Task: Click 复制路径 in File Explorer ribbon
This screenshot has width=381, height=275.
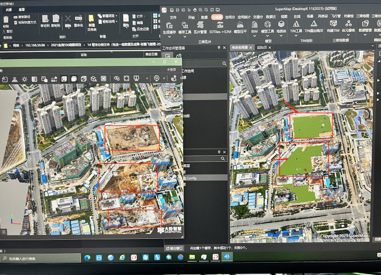Action: [x=22, y=17]
